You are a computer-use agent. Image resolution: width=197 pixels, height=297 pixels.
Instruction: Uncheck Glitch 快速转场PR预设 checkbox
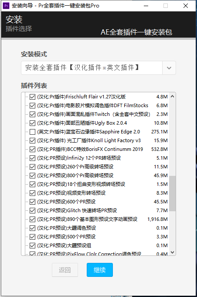(32, 211)
